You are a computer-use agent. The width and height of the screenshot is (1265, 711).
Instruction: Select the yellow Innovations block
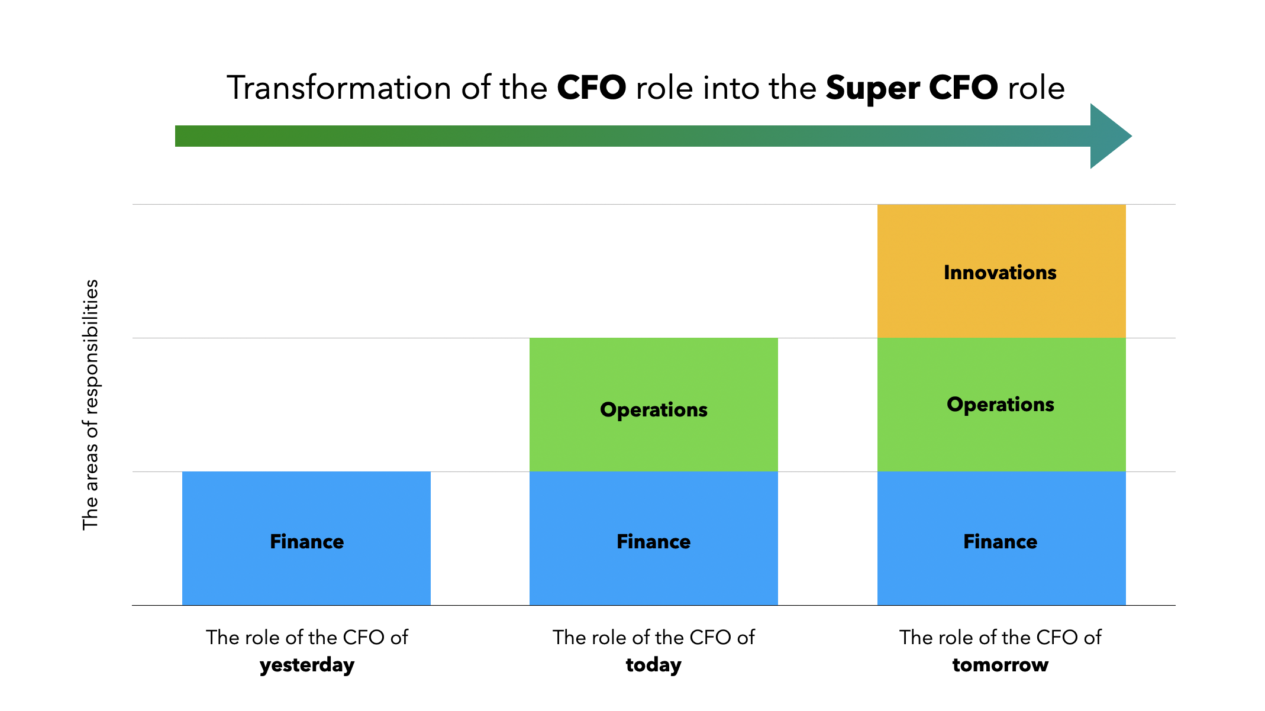tap(1001, 271)
